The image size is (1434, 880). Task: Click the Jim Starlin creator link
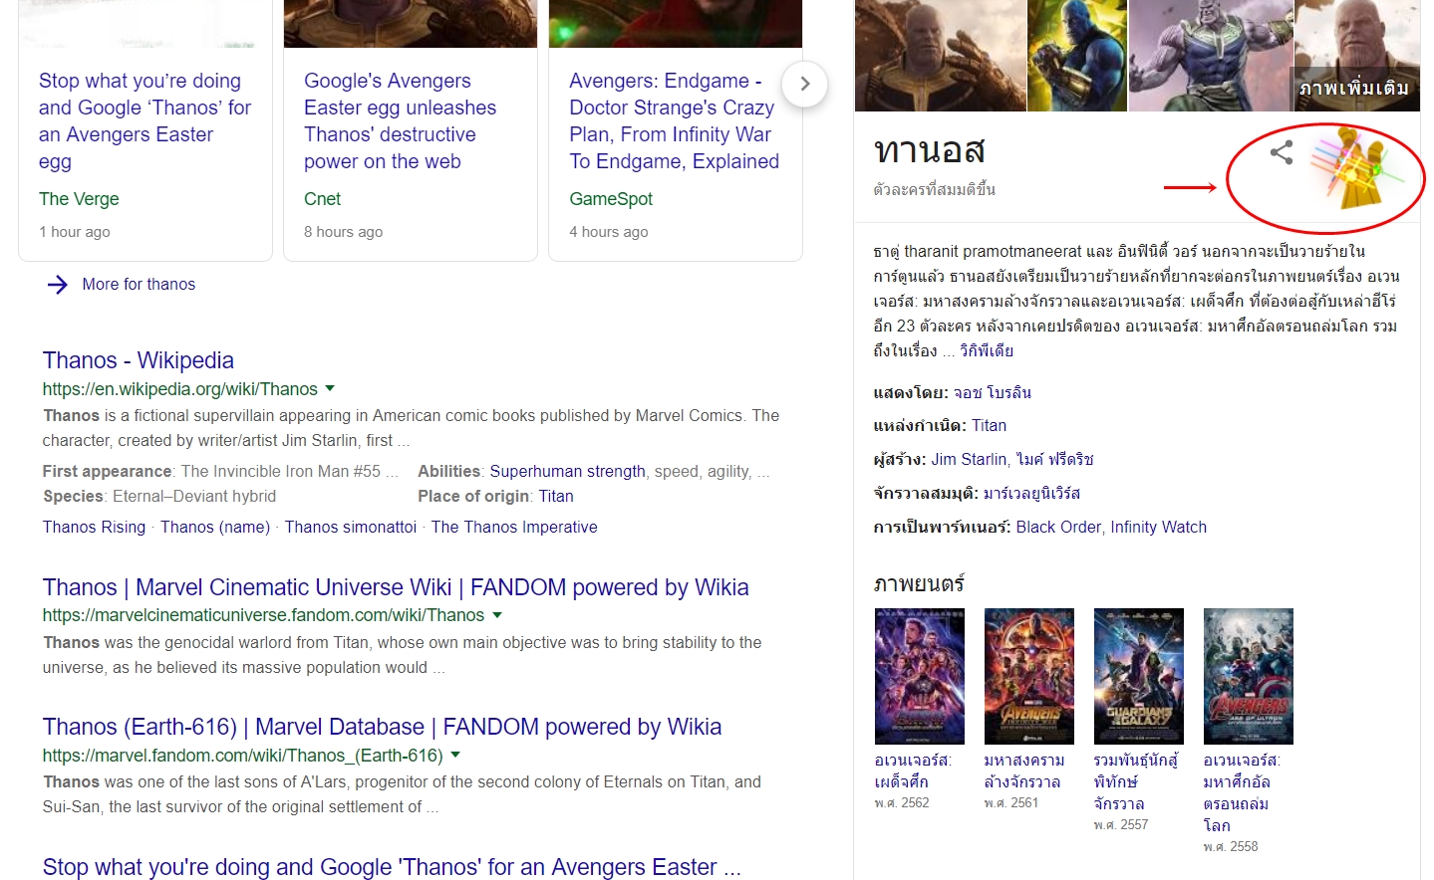tap(969, 459)
